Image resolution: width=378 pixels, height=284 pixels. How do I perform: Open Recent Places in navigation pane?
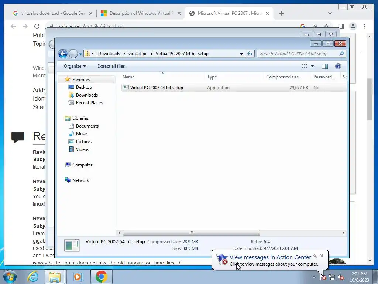coord(89,103)
